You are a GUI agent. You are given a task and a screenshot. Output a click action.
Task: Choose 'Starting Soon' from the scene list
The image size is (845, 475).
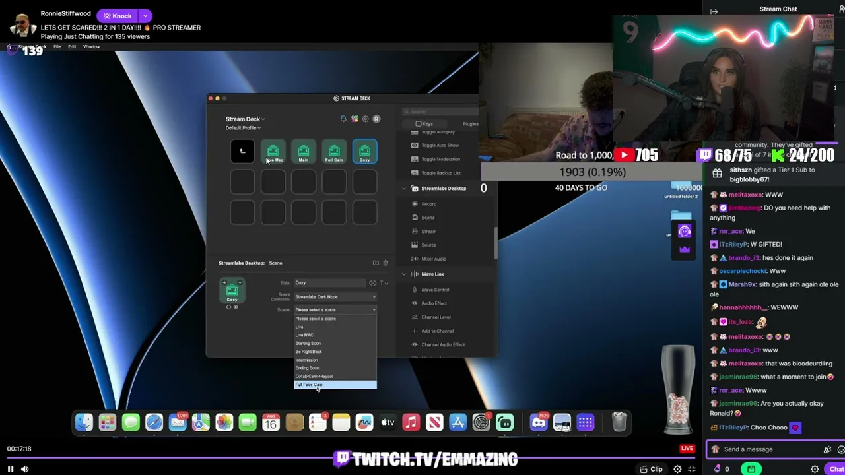tap(335, 344)
